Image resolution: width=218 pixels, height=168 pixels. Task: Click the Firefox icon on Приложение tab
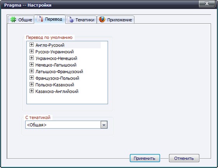click(x=102, y=19)
